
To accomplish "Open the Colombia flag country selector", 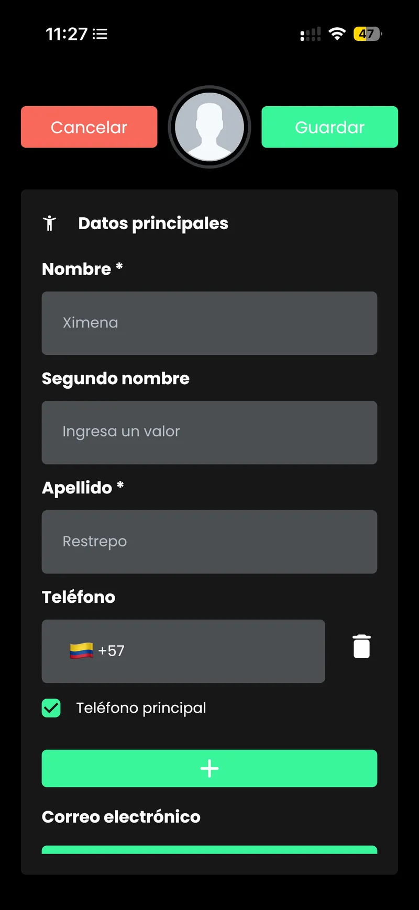I will click(81, 651).
